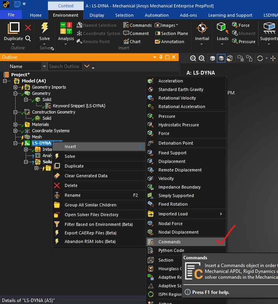Image resolution: width=278 pixels, height=304 pixels.
Task: Click Section Plane in the ribbon
Action: click(x=171, y=33)
